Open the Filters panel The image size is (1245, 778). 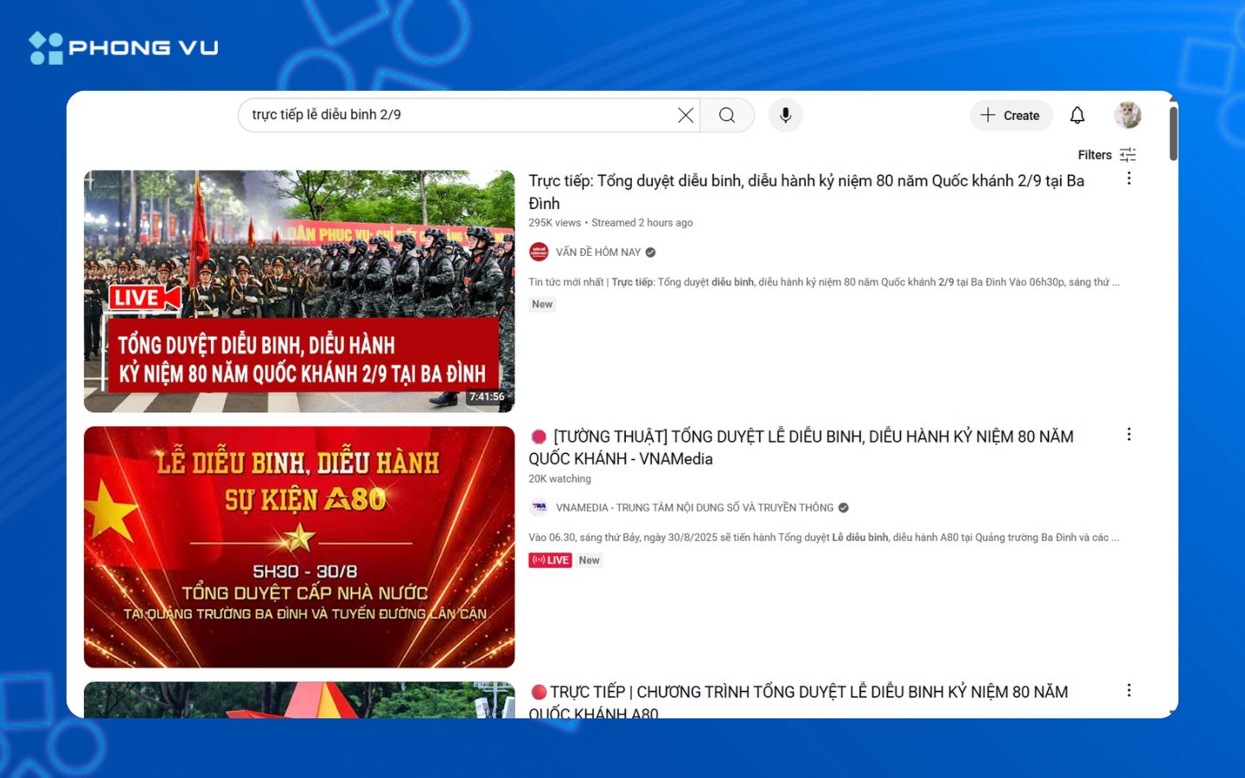(x=1095, y=154)
